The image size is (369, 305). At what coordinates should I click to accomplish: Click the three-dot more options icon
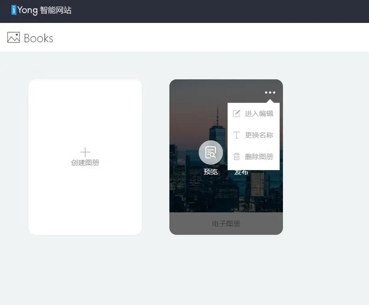tap(270, 92)
